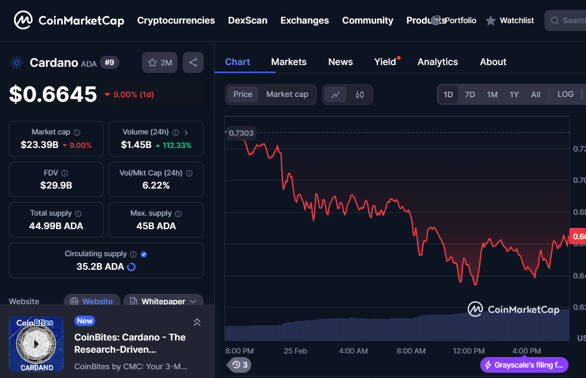586x378 pixels.
Task: Click the CoinMarketCap logo icon
Action: coord(23,20)
